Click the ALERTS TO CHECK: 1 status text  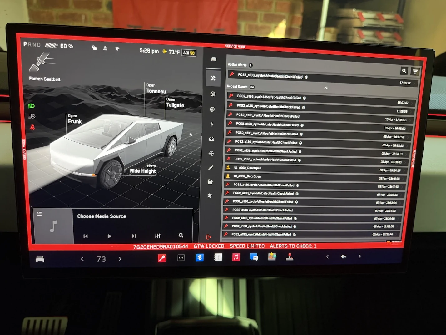coord(293,246)
